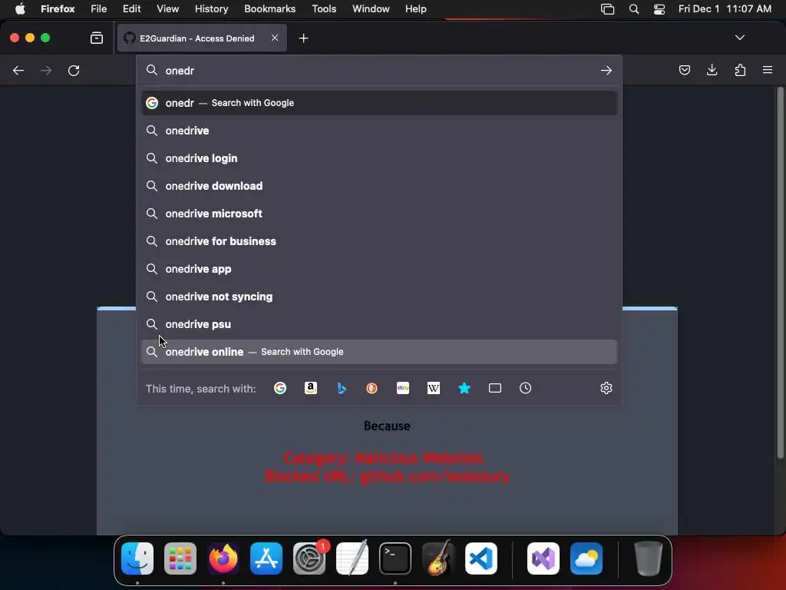Open the Bookmarks menu
Screen dimensions: 786x590
[269, 9]
